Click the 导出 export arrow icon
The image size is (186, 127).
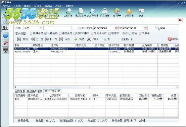(75, 39)
